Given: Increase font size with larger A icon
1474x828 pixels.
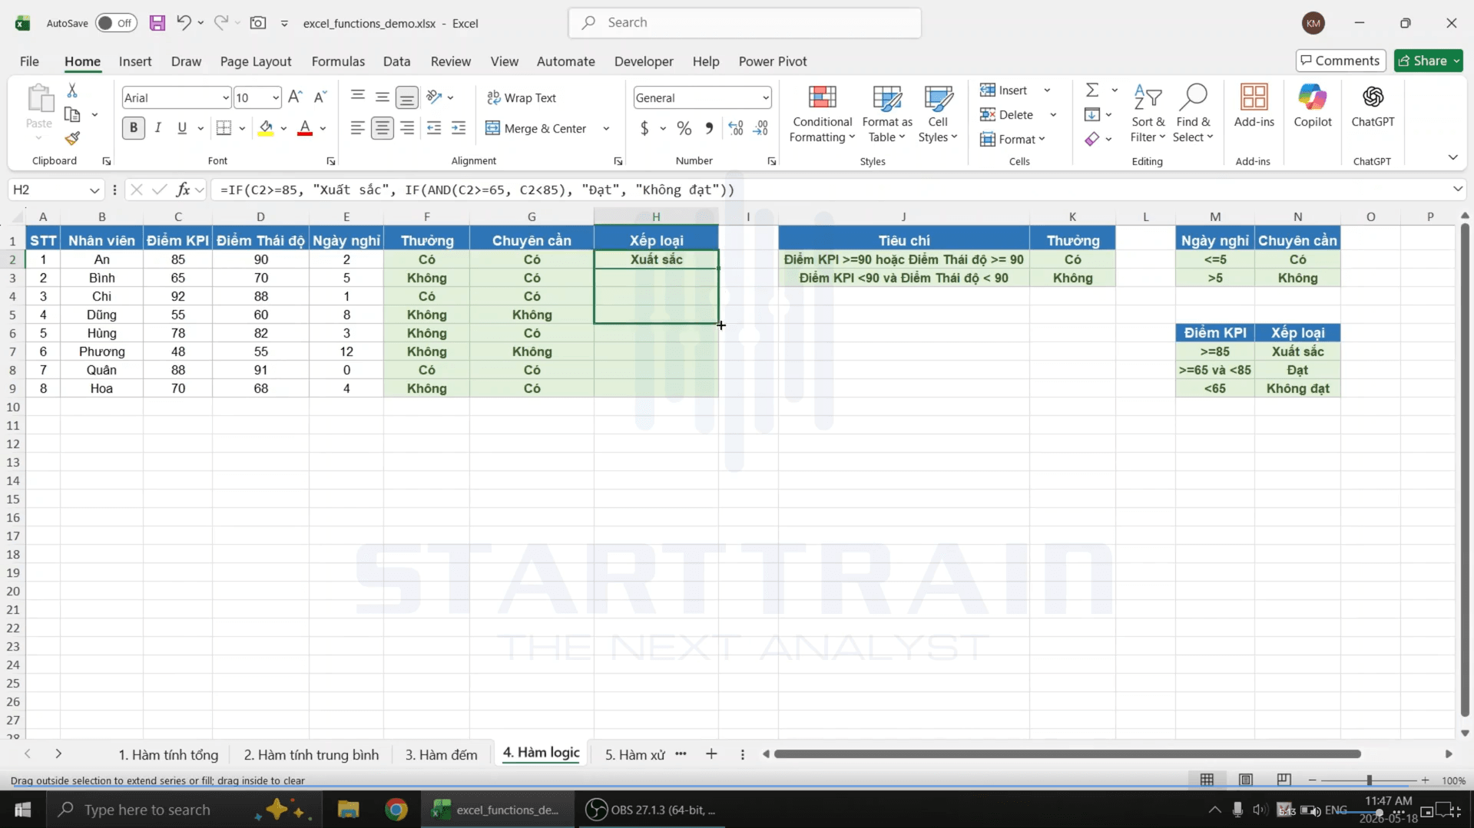Looking at the screenshot, I should pos(295,97).
